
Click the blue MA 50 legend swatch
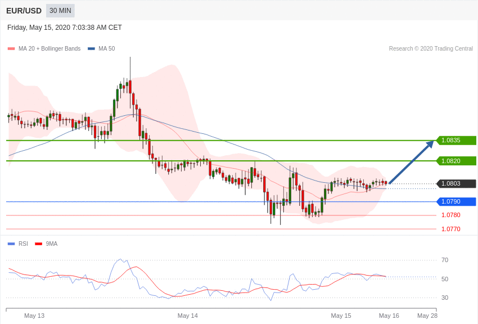pyautogui.click(x=91, y=48)
